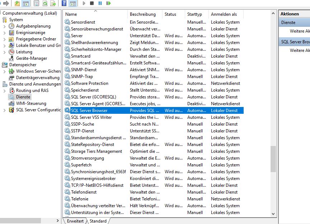Select the SQL Server (GCORESQL) service
This screenshot has width=310, height=224.
point(93,97)
